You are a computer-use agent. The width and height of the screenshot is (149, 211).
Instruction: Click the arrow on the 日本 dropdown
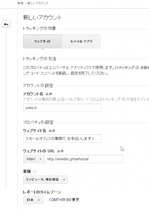(x=39, y=200)
